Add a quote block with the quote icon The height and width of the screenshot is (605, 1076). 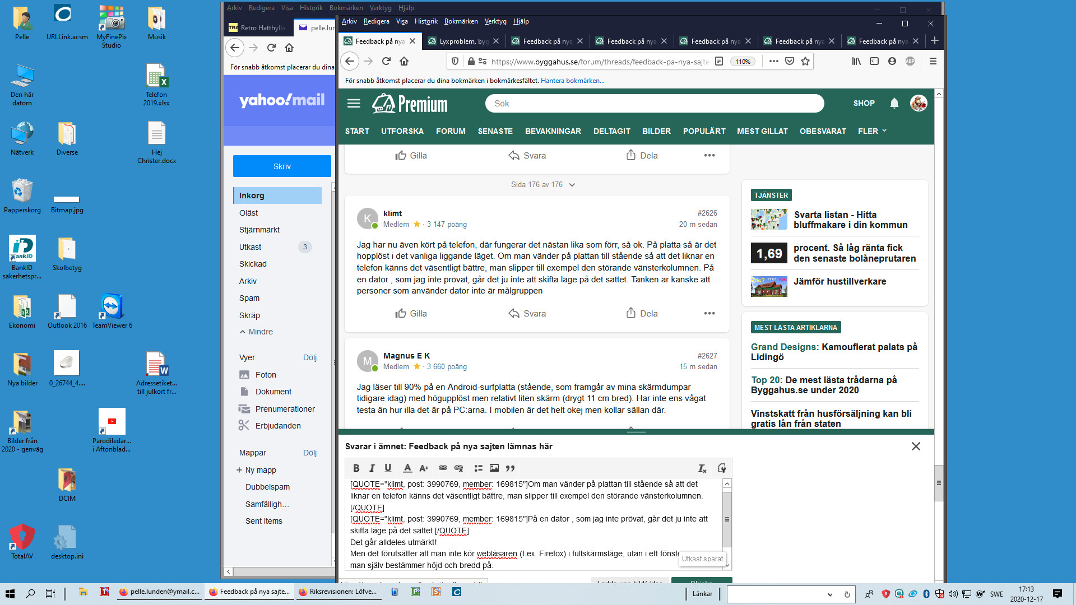(510, 468)
